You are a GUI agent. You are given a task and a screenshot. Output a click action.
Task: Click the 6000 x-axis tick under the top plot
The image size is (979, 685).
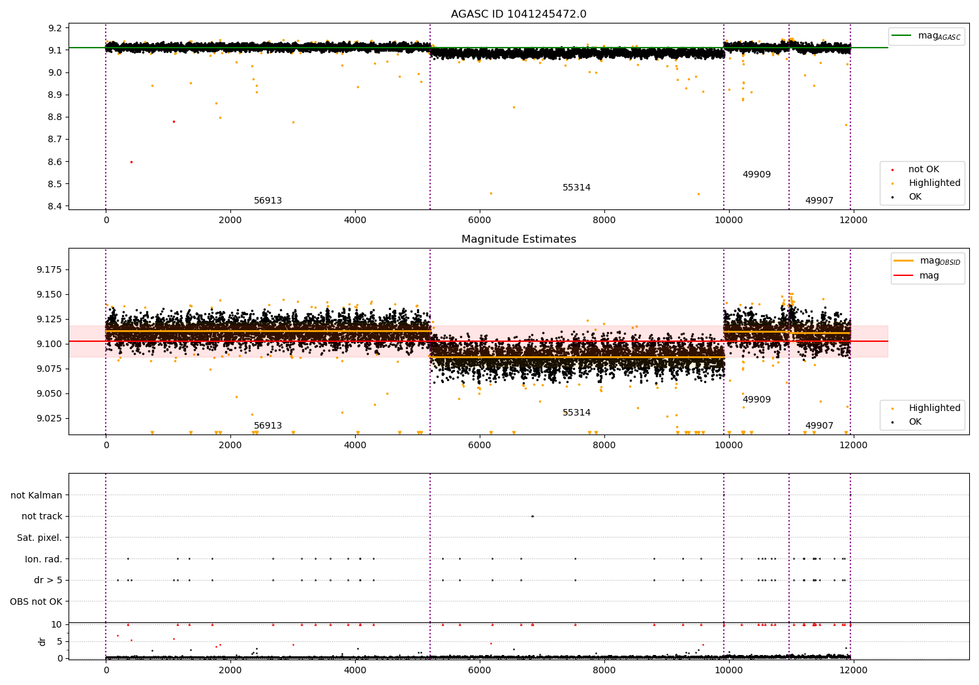coord(480,221)
